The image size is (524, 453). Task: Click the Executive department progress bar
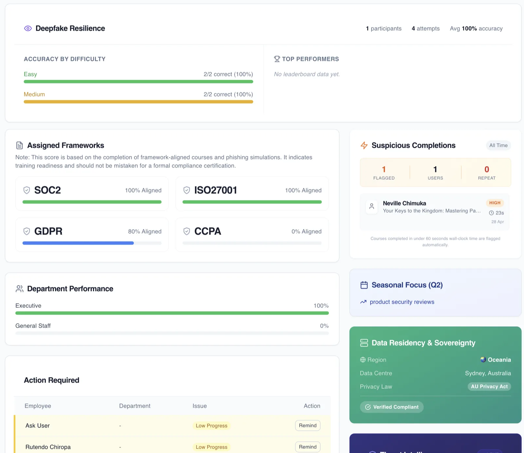pos(172,313)
